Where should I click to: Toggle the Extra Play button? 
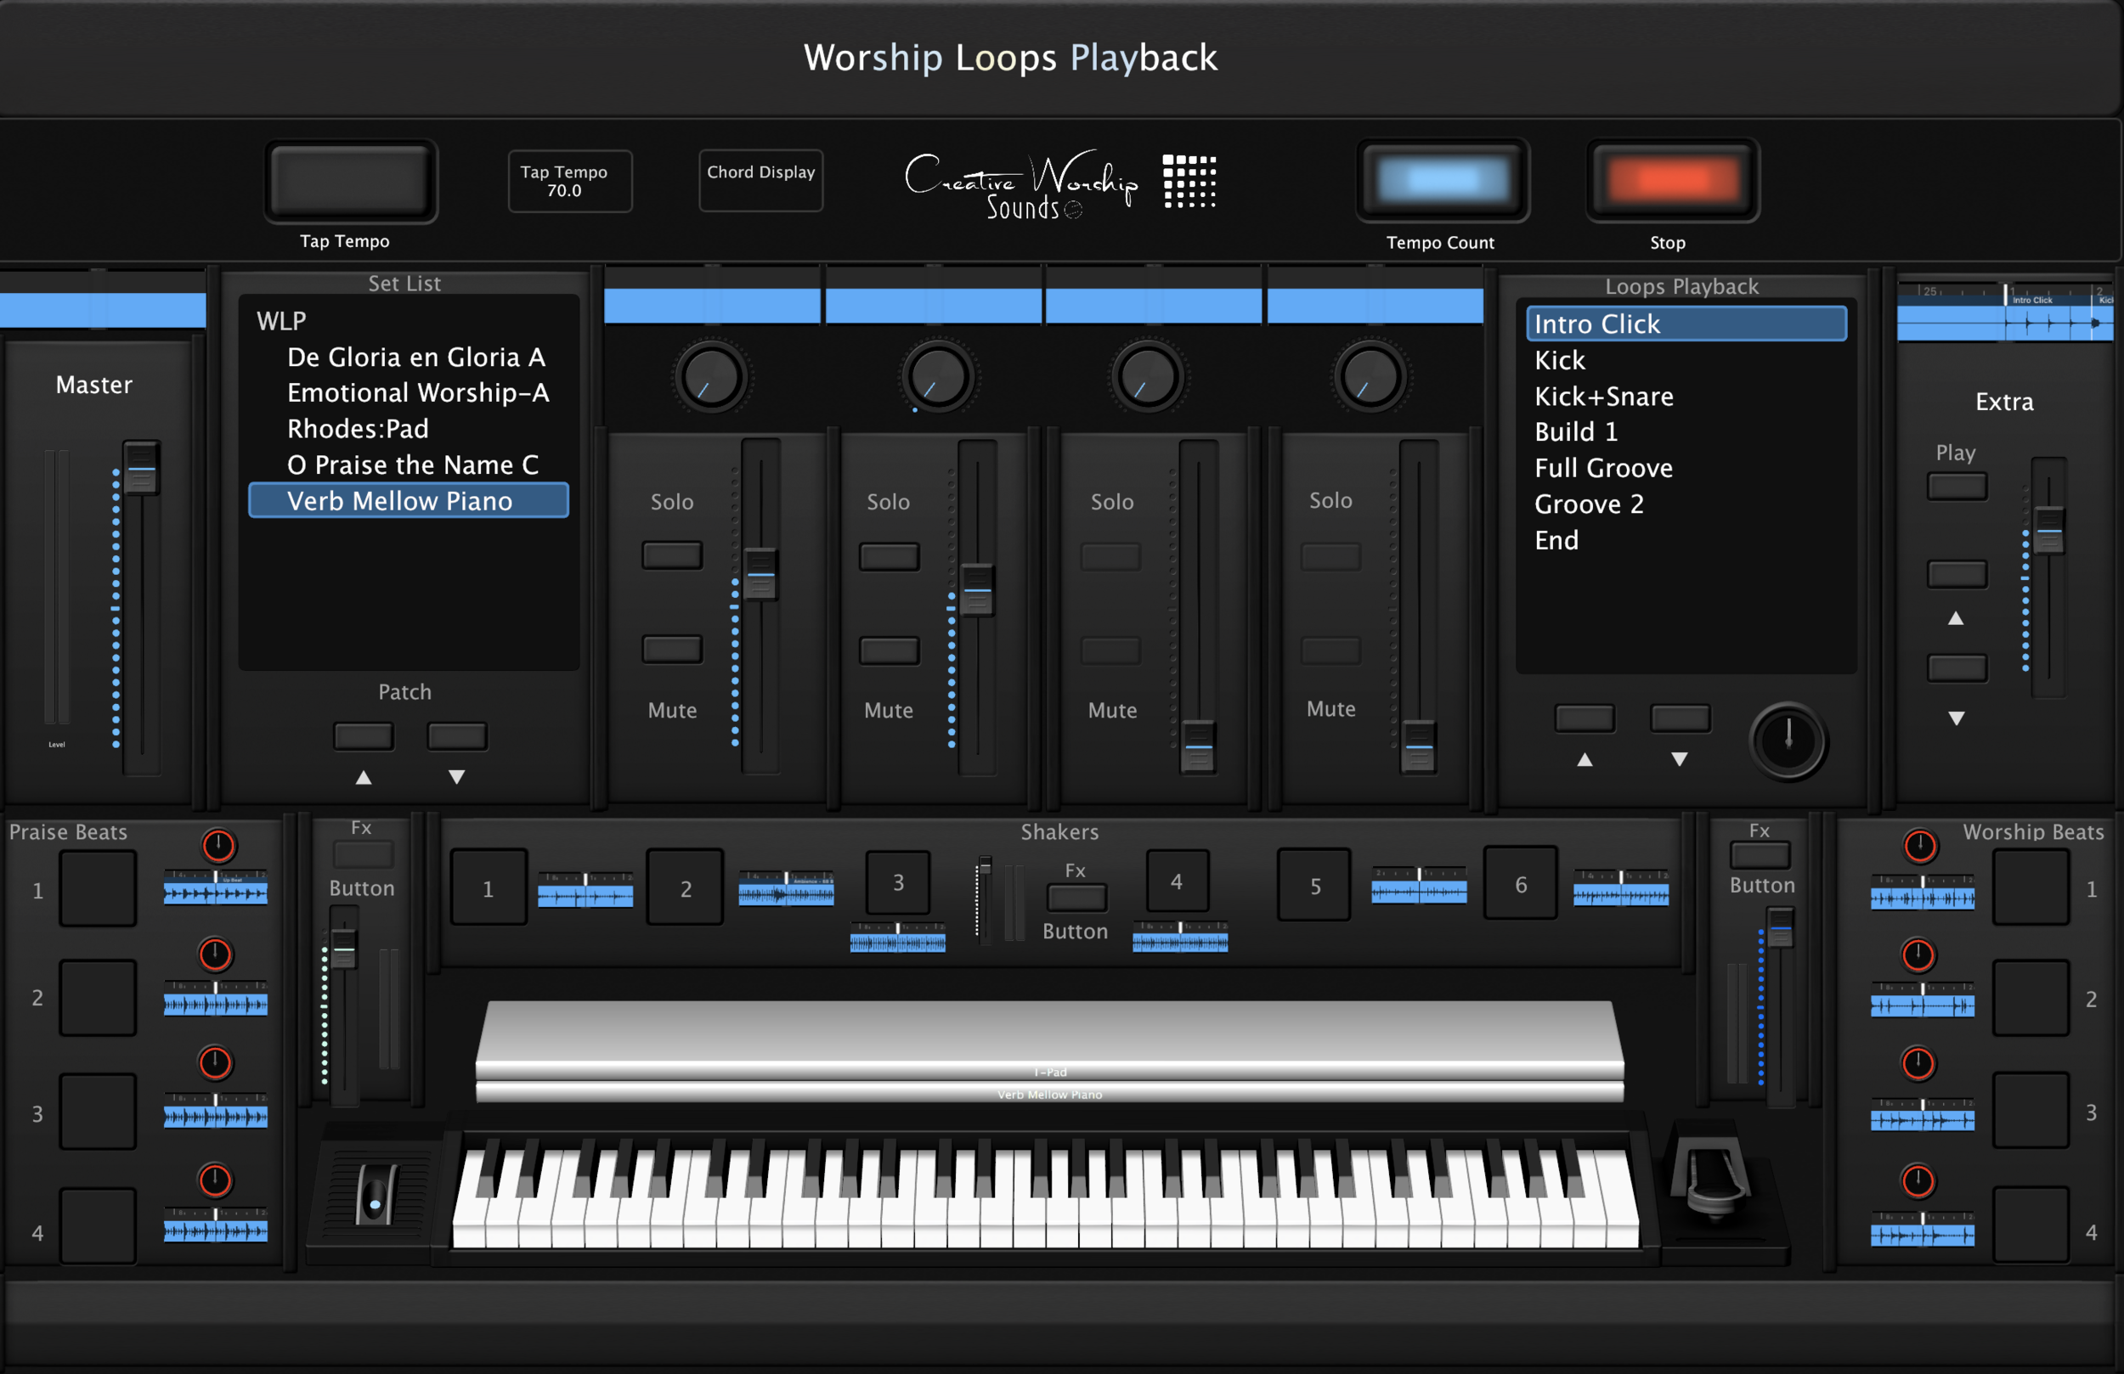click(1957, 487)
